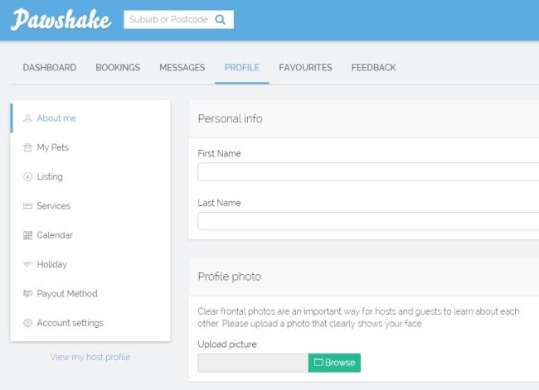Screen dimensions: 539x390
Task: Focus the First Name input field
Action: (x=368, y=171)
